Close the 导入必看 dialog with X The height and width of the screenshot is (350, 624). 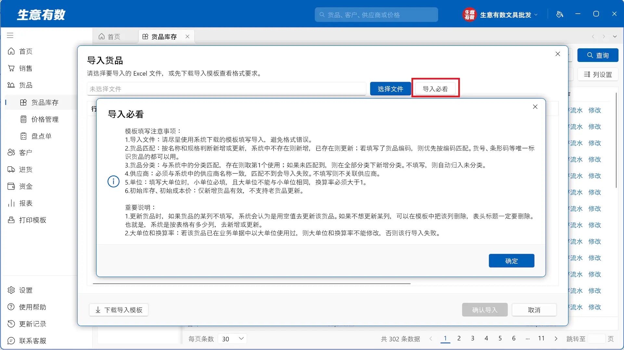click(535, 107)
